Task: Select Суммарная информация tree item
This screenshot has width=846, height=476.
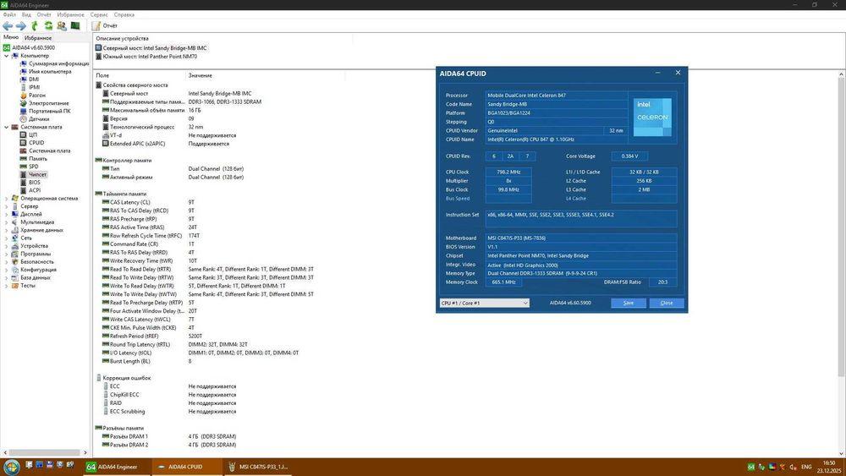Action: (58, 63)
